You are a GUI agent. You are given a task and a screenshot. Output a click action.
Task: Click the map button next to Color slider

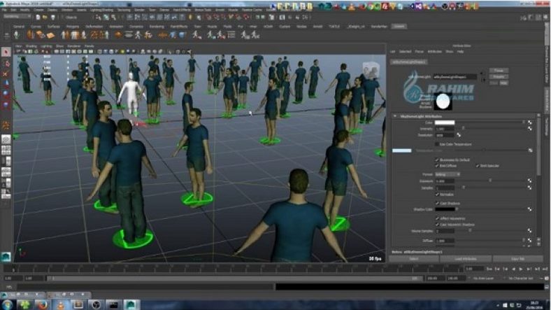tap(529, 122)
